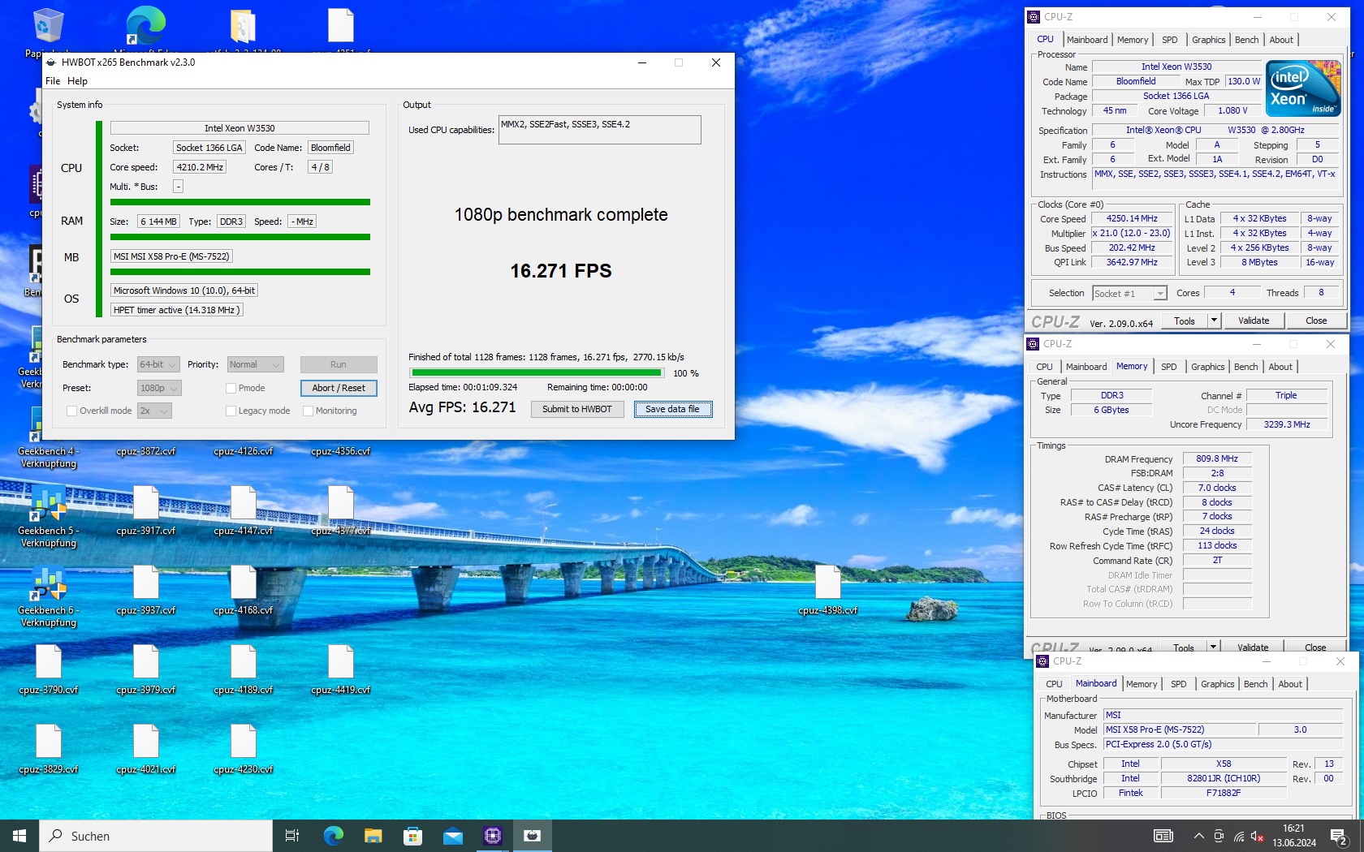Open File Explorer from taskbar
This screenshot has width=1364, height=852.
tap(373, 836)
